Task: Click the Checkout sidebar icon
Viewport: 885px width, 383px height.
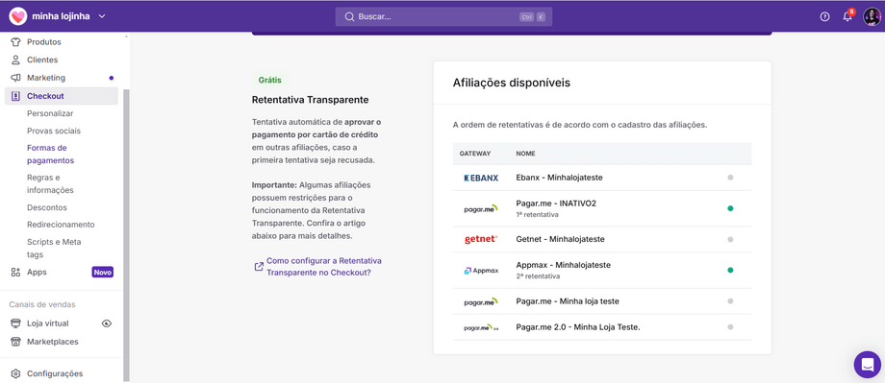Action: tap(15, 96)
